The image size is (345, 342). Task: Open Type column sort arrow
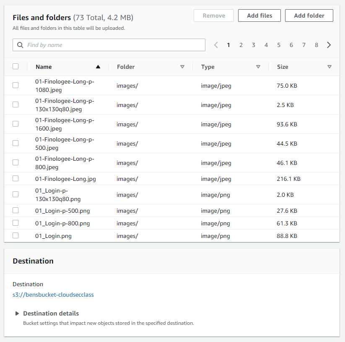click(258, 67)
